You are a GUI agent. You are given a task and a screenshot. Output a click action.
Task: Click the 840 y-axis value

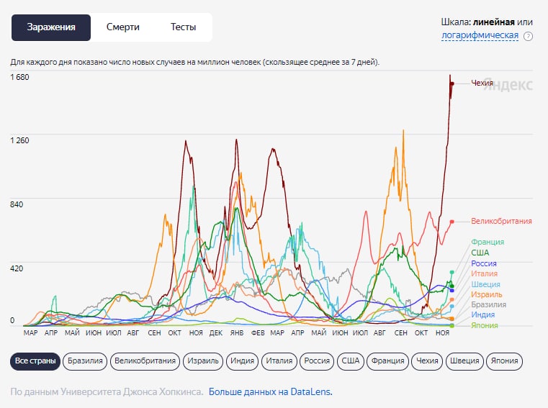click(17, 204)
